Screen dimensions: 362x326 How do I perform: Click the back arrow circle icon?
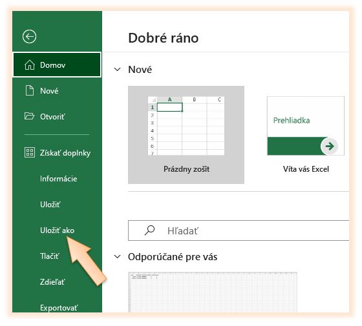click(x=29, y=36)
